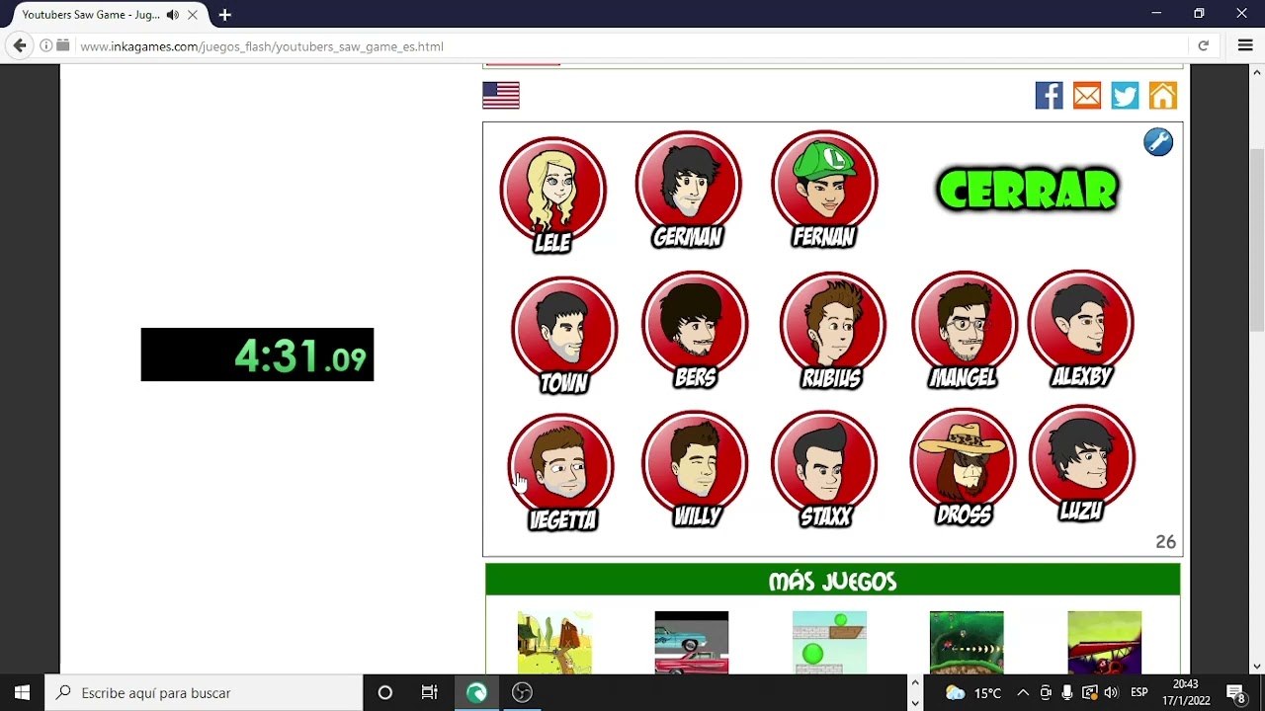Open the weather widget showing 15°C
The width and height of the screenshot is (1265, 711).
(x=973, y=692)
